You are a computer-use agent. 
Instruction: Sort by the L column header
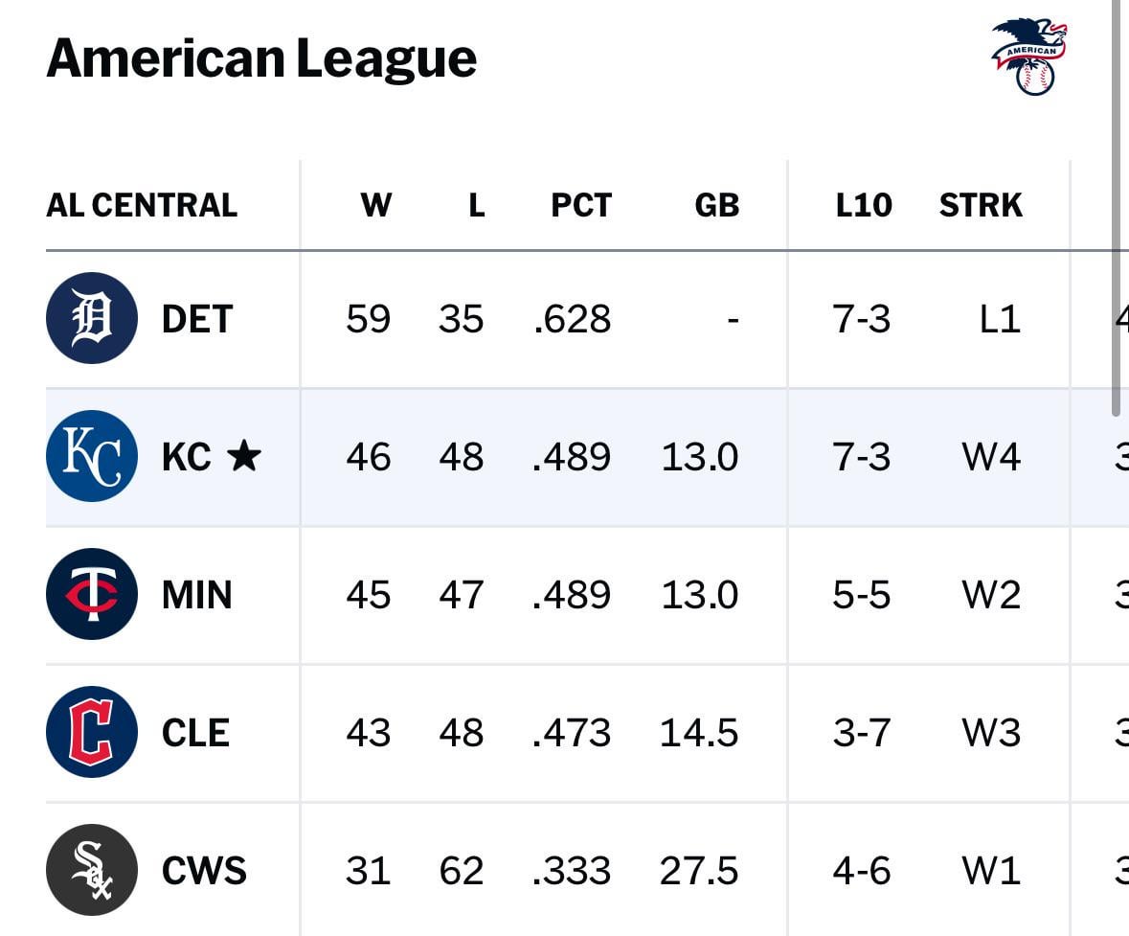(x=476, y=205)
